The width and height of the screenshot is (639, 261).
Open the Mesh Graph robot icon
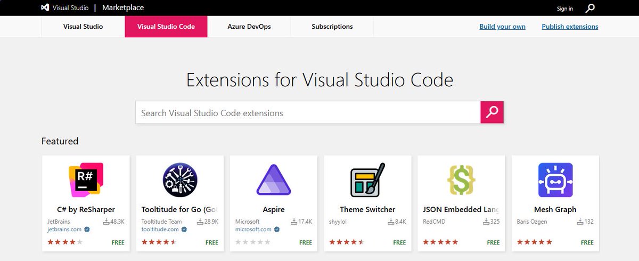555,180
